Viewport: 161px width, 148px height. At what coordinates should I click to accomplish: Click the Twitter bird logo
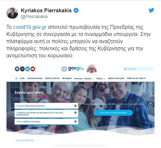pos(151,10)
